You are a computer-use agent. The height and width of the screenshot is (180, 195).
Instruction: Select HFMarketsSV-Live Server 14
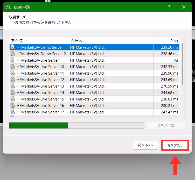40,92
